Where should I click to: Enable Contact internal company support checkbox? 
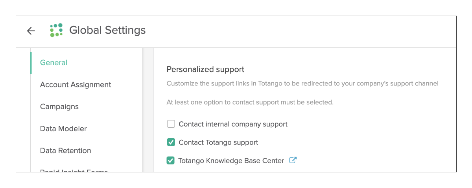pos(171,124)
